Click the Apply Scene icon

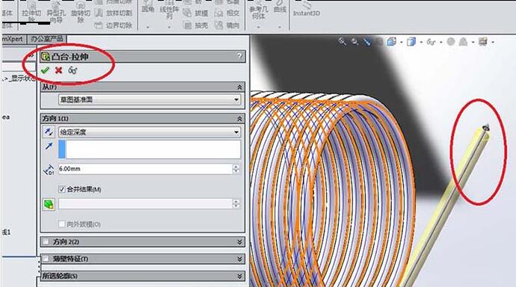[464, 42]
